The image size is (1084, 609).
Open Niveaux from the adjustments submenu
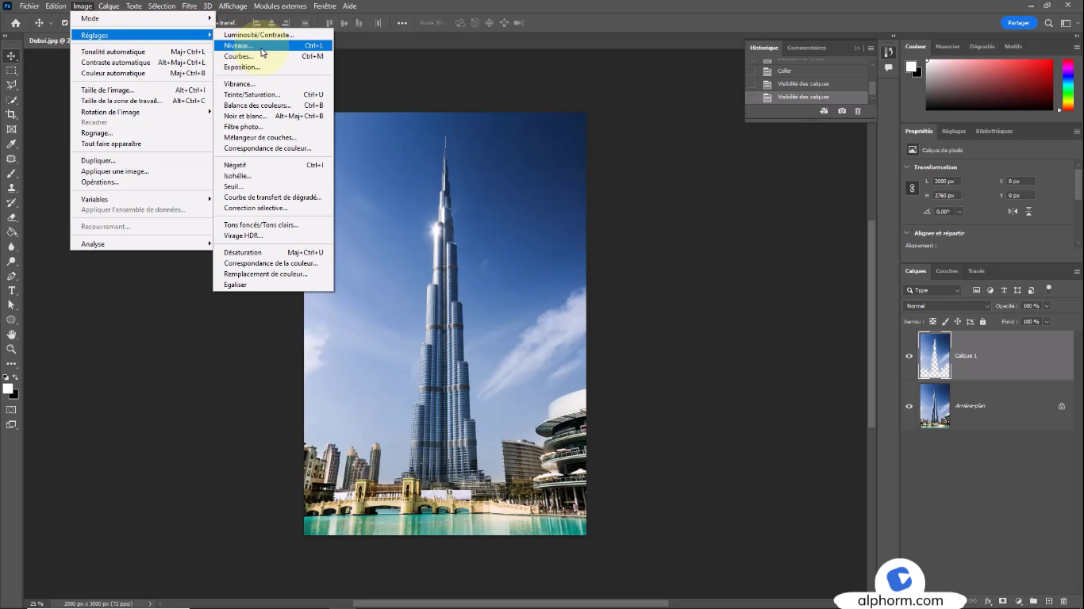(x=238, y=45)
